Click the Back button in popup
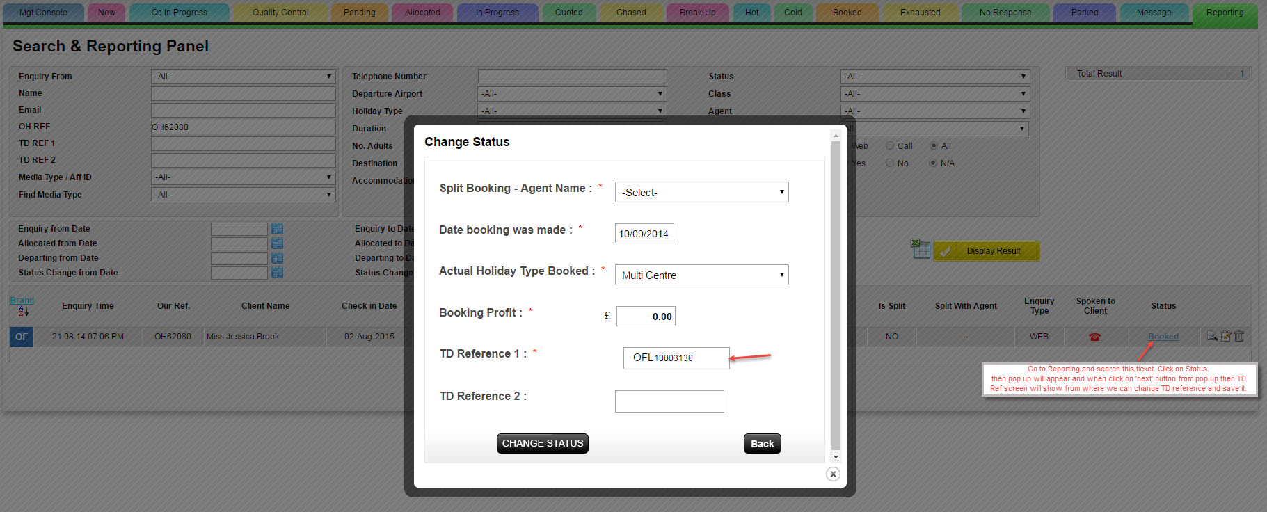 (x=763, y=444)
